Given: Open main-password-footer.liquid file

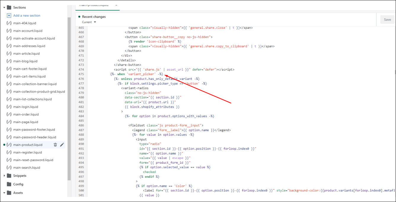Looking at the screenshot, I should [34, 130].
